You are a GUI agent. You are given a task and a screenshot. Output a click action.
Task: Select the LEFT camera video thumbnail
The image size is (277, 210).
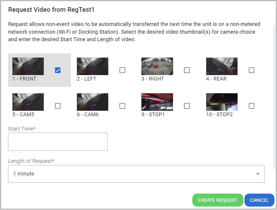[92, 66]
